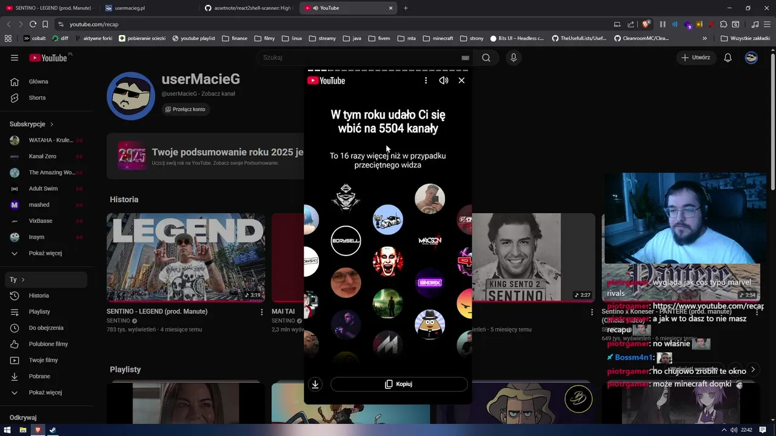
Task: Open the minecraft bookmarks folder
Action: (438, 38)
